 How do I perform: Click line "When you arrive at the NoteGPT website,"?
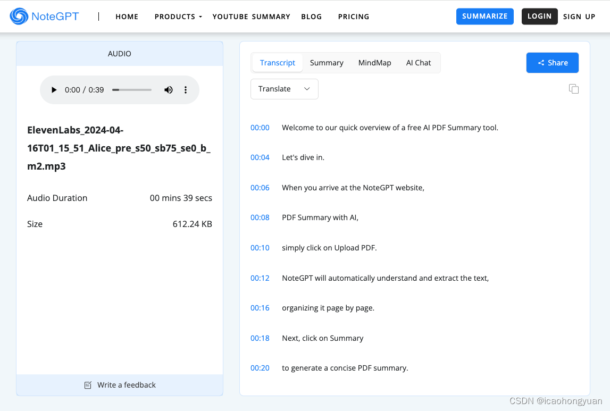353,188
